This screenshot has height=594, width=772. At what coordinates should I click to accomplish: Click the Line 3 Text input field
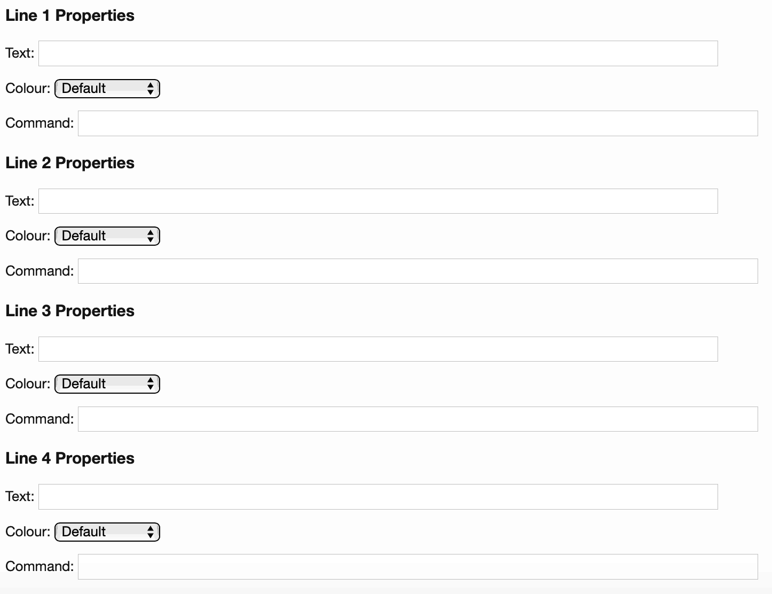coord(377,349)
